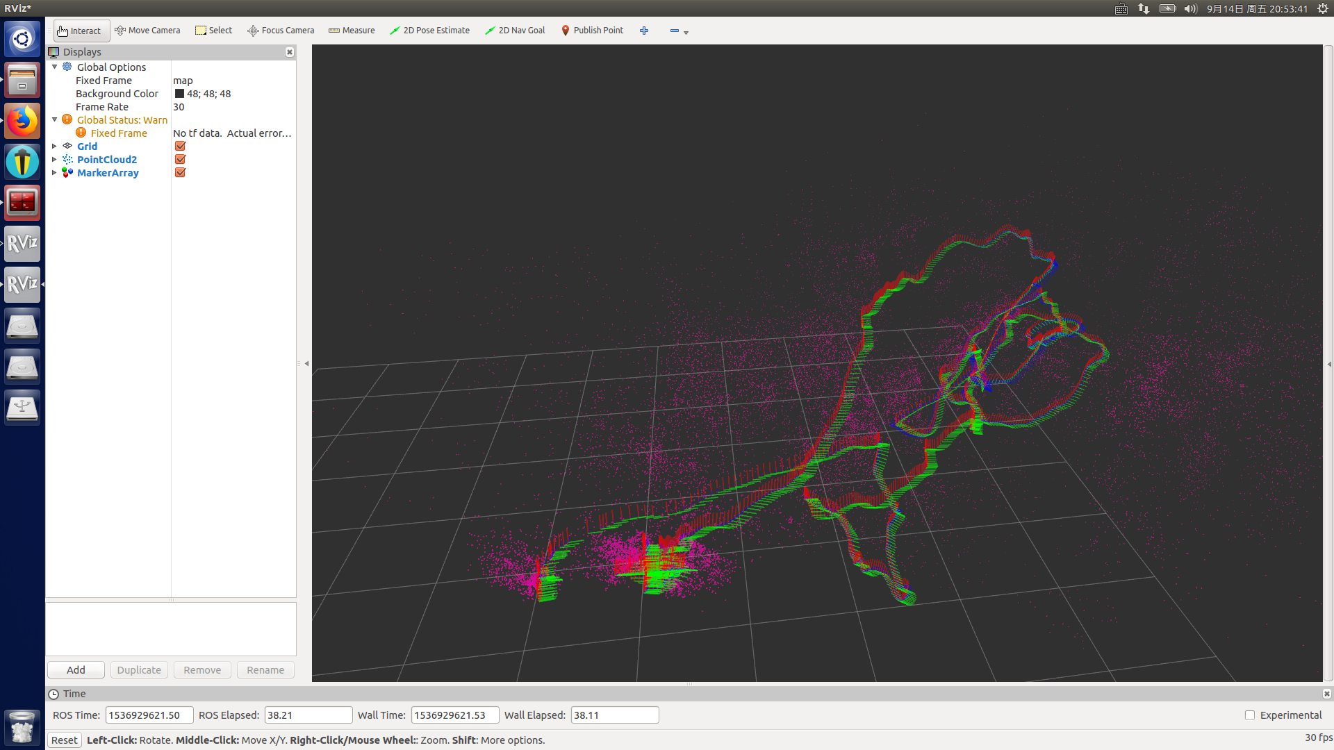Click the Interact toolbar mode
The width and height of the screenshot is (1334, 750).
79,31
